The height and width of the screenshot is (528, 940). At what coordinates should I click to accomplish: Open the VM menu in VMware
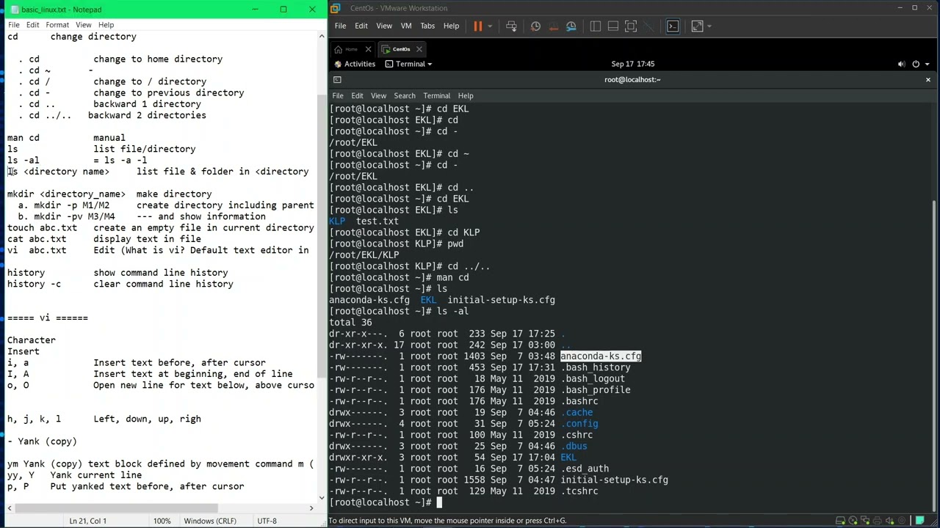tap(406, 26)
